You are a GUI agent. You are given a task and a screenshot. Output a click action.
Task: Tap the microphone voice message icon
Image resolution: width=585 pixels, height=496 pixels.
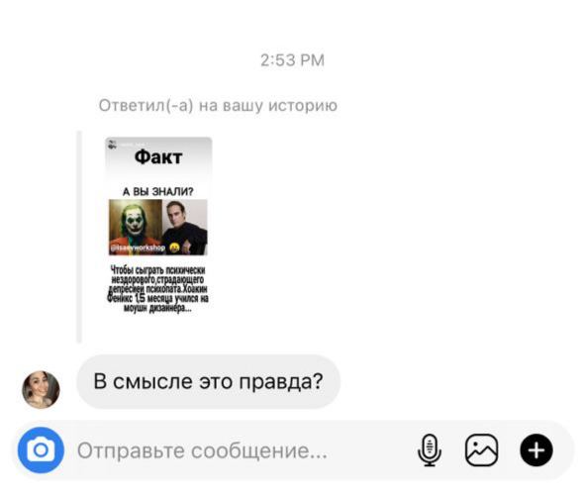430,449
